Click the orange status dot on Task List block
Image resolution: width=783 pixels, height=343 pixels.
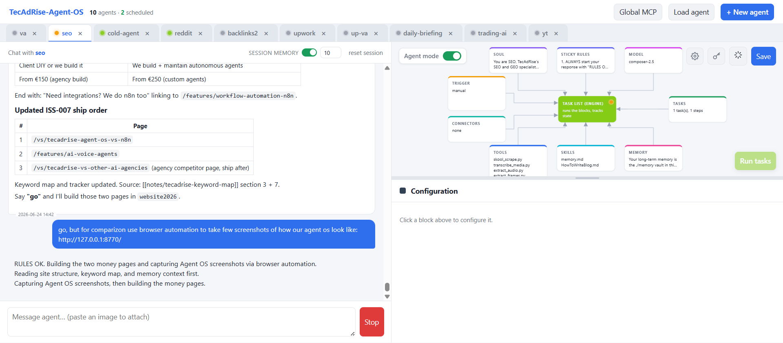pos(611,102)
